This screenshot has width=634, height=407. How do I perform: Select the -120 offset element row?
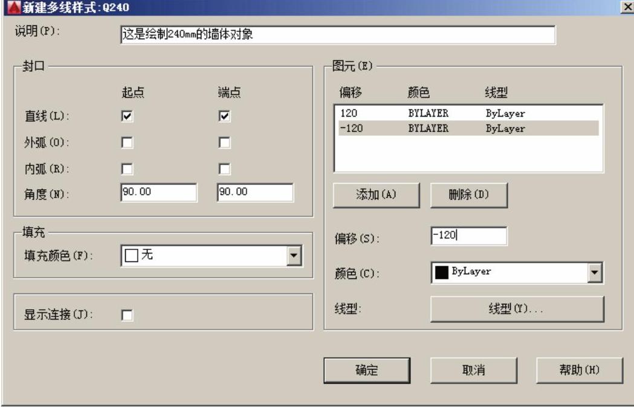click(x=468, y=128)
